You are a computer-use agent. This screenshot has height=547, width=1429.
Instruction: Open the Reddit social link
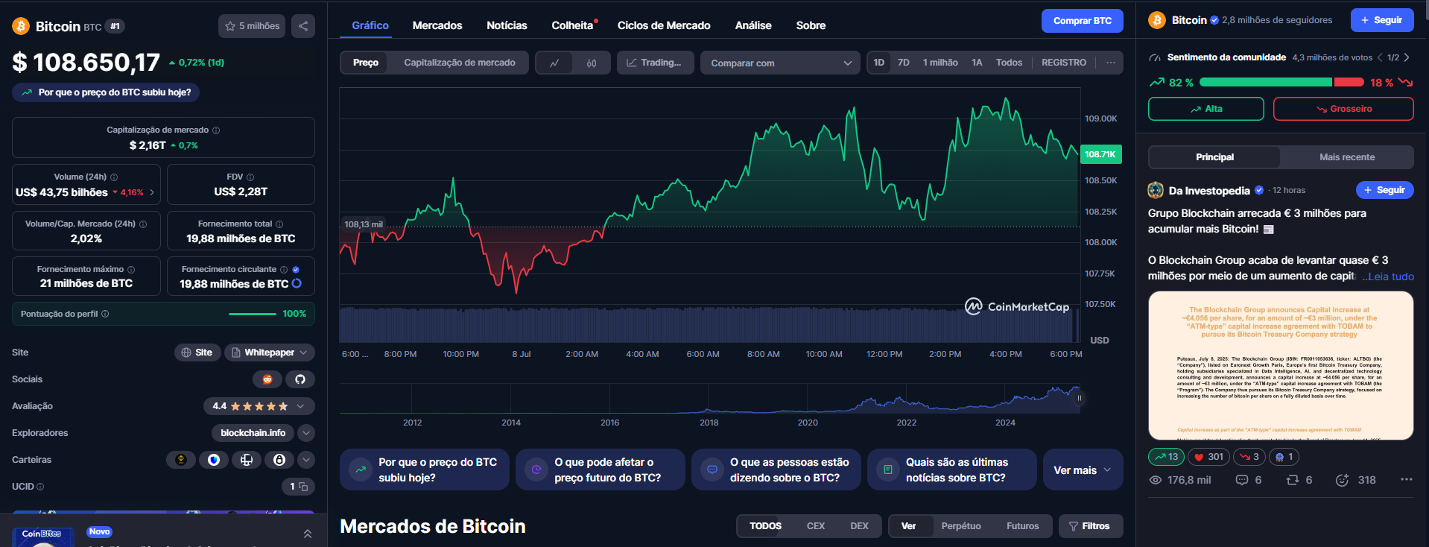(x=267, y=379)
